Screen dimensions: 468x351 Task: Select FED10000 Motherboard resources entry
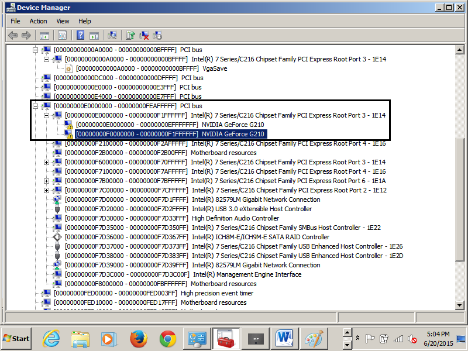[150, 302]
